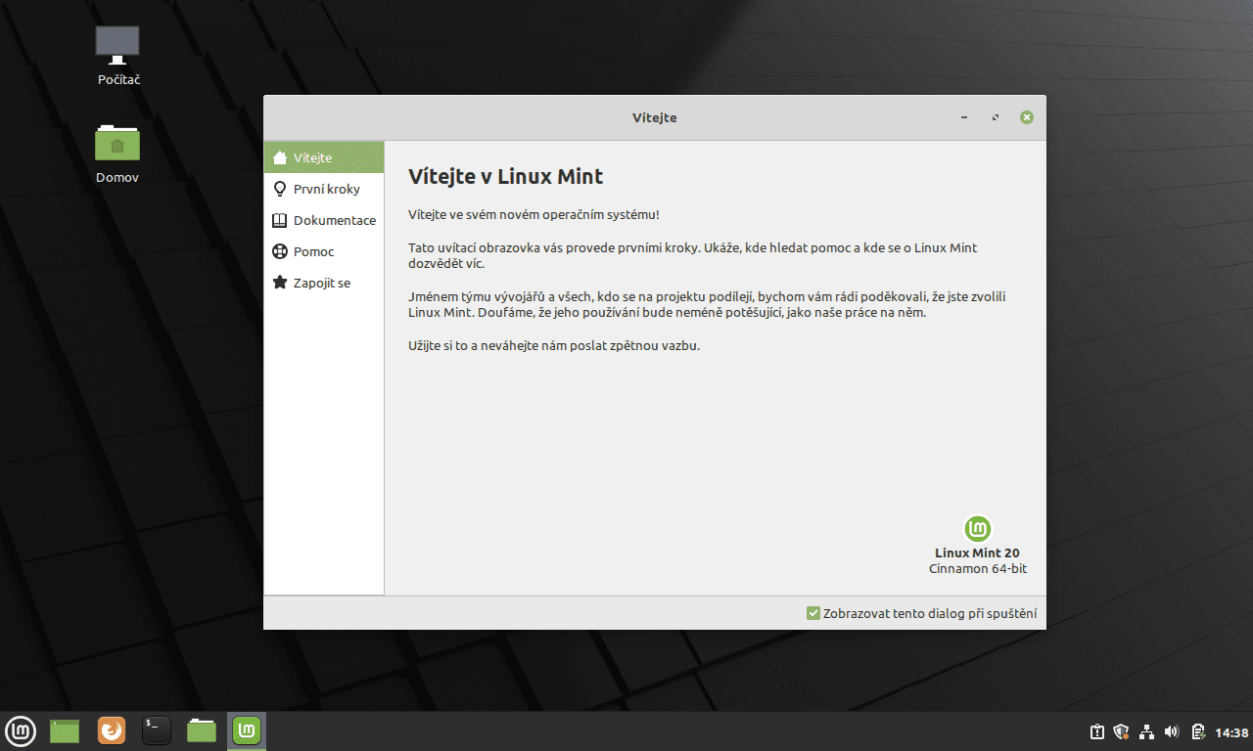Click the battery status tray icon
This screenshot has height=751, width=1253.
tap(1196, 730)
